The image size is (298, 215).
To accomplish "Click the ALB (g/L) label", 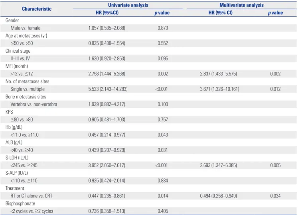I will (x=14, y=142).
